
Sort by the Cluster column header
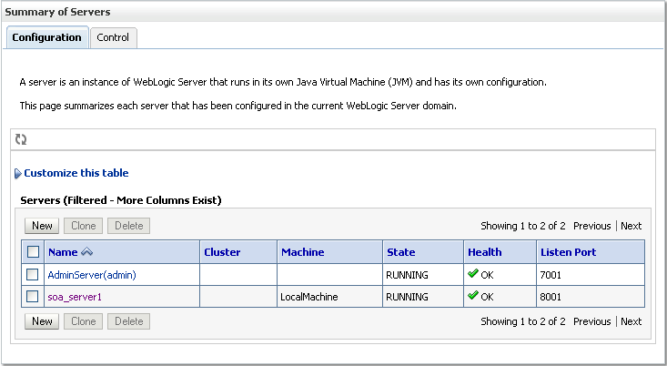[x=222, y=252]
